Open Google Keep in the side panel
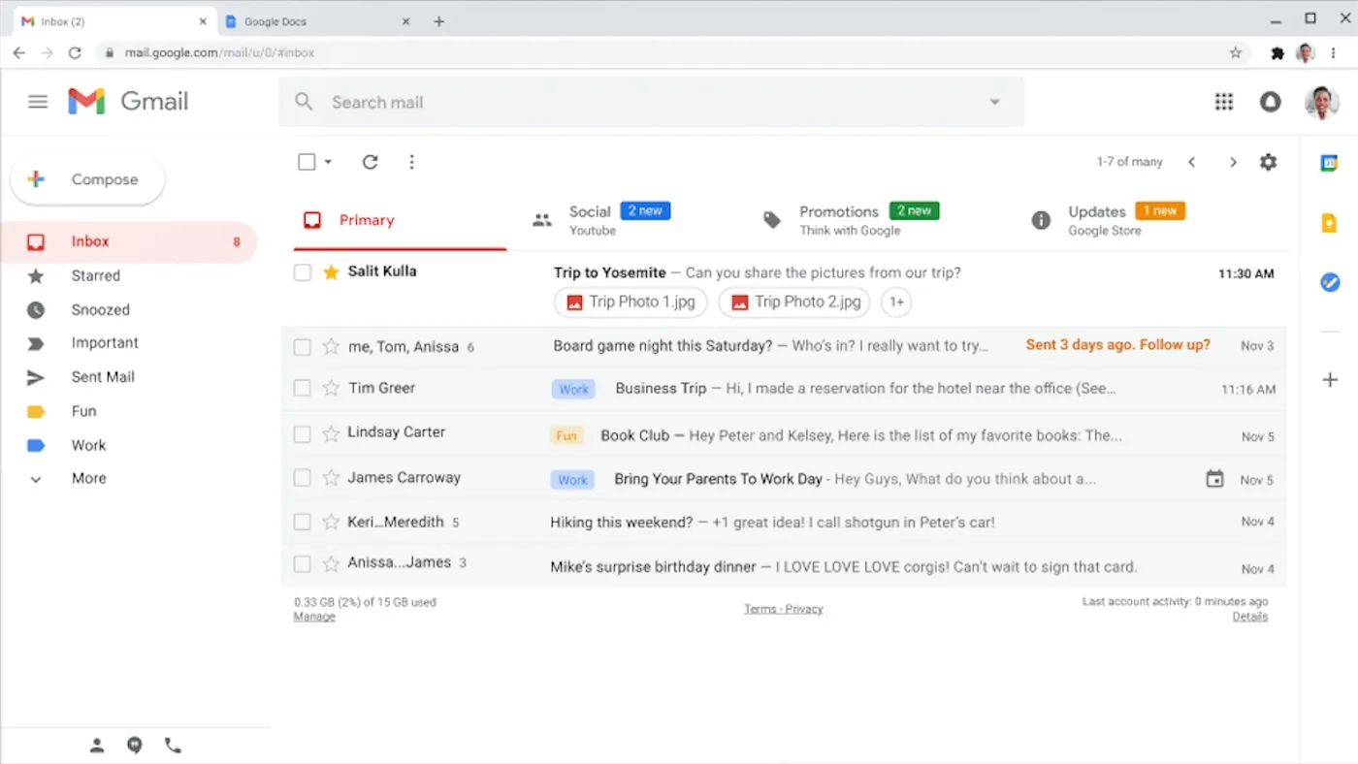The image size is (1358, 764). (1330, 222)
